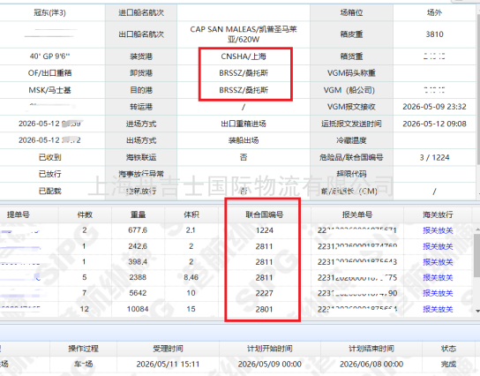Select the 场外 yard position value
This screenshot has height=376, width=480.
click(x=434, y=12)
